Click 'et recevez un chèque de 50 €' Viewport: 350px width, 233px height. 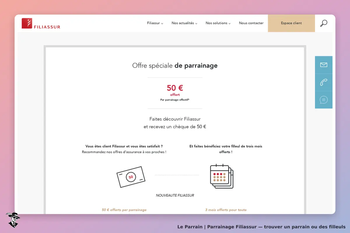(x=175, y=127)
